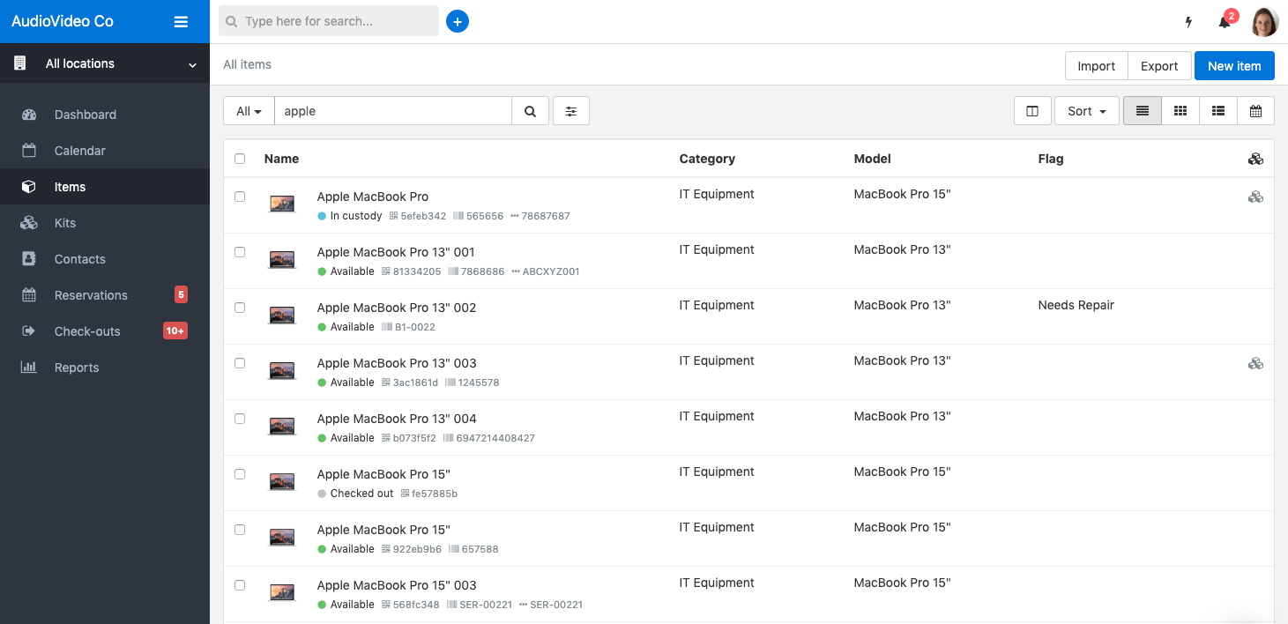The image size is (1288, 624).
Task: Open the Sort dropdown
Action: [1087, 111]
